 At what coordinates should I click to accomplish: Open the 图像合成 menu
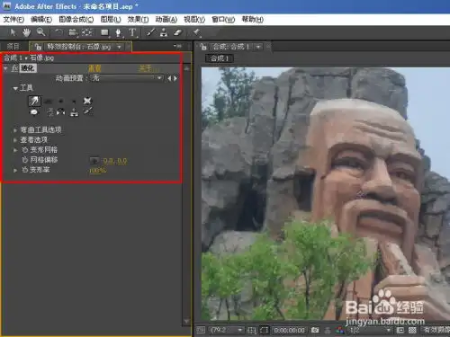(76, 20)
